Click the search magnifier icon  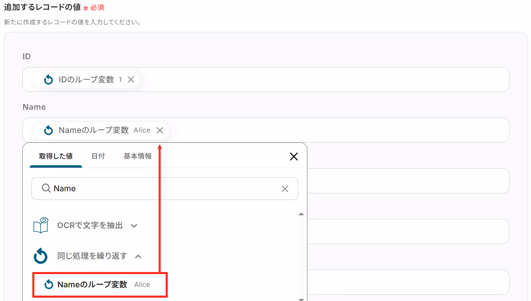pos(46,188)
